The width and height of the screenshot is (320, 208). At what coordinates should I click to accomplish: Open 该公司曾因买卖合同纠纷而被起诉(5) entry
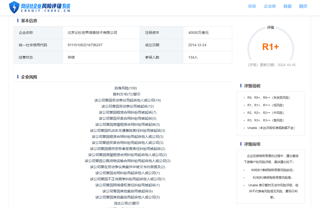[x=128, y=118]
